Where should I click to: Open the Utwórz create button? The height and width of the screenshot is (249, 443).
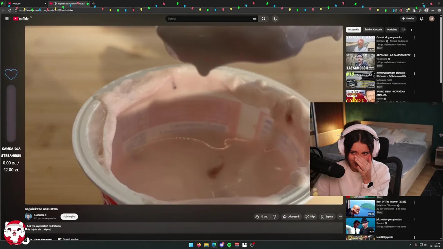[408, 19]
